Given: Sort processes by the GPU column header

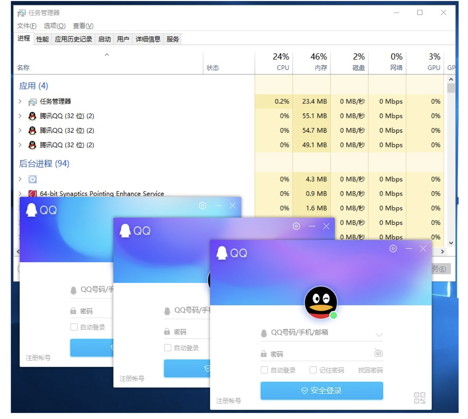Looking at the screenshot, I should (x=425, y=62).
